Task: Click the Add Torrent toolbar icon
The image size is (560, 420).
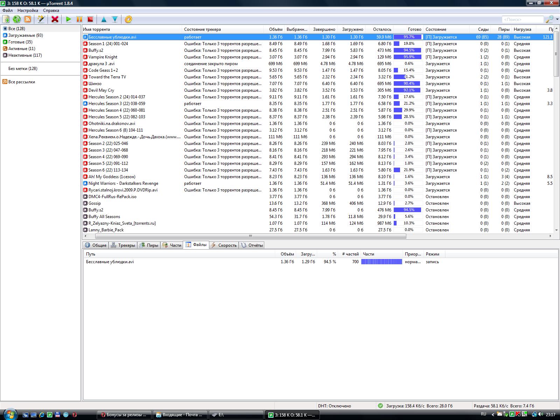Action: (6, 19)
